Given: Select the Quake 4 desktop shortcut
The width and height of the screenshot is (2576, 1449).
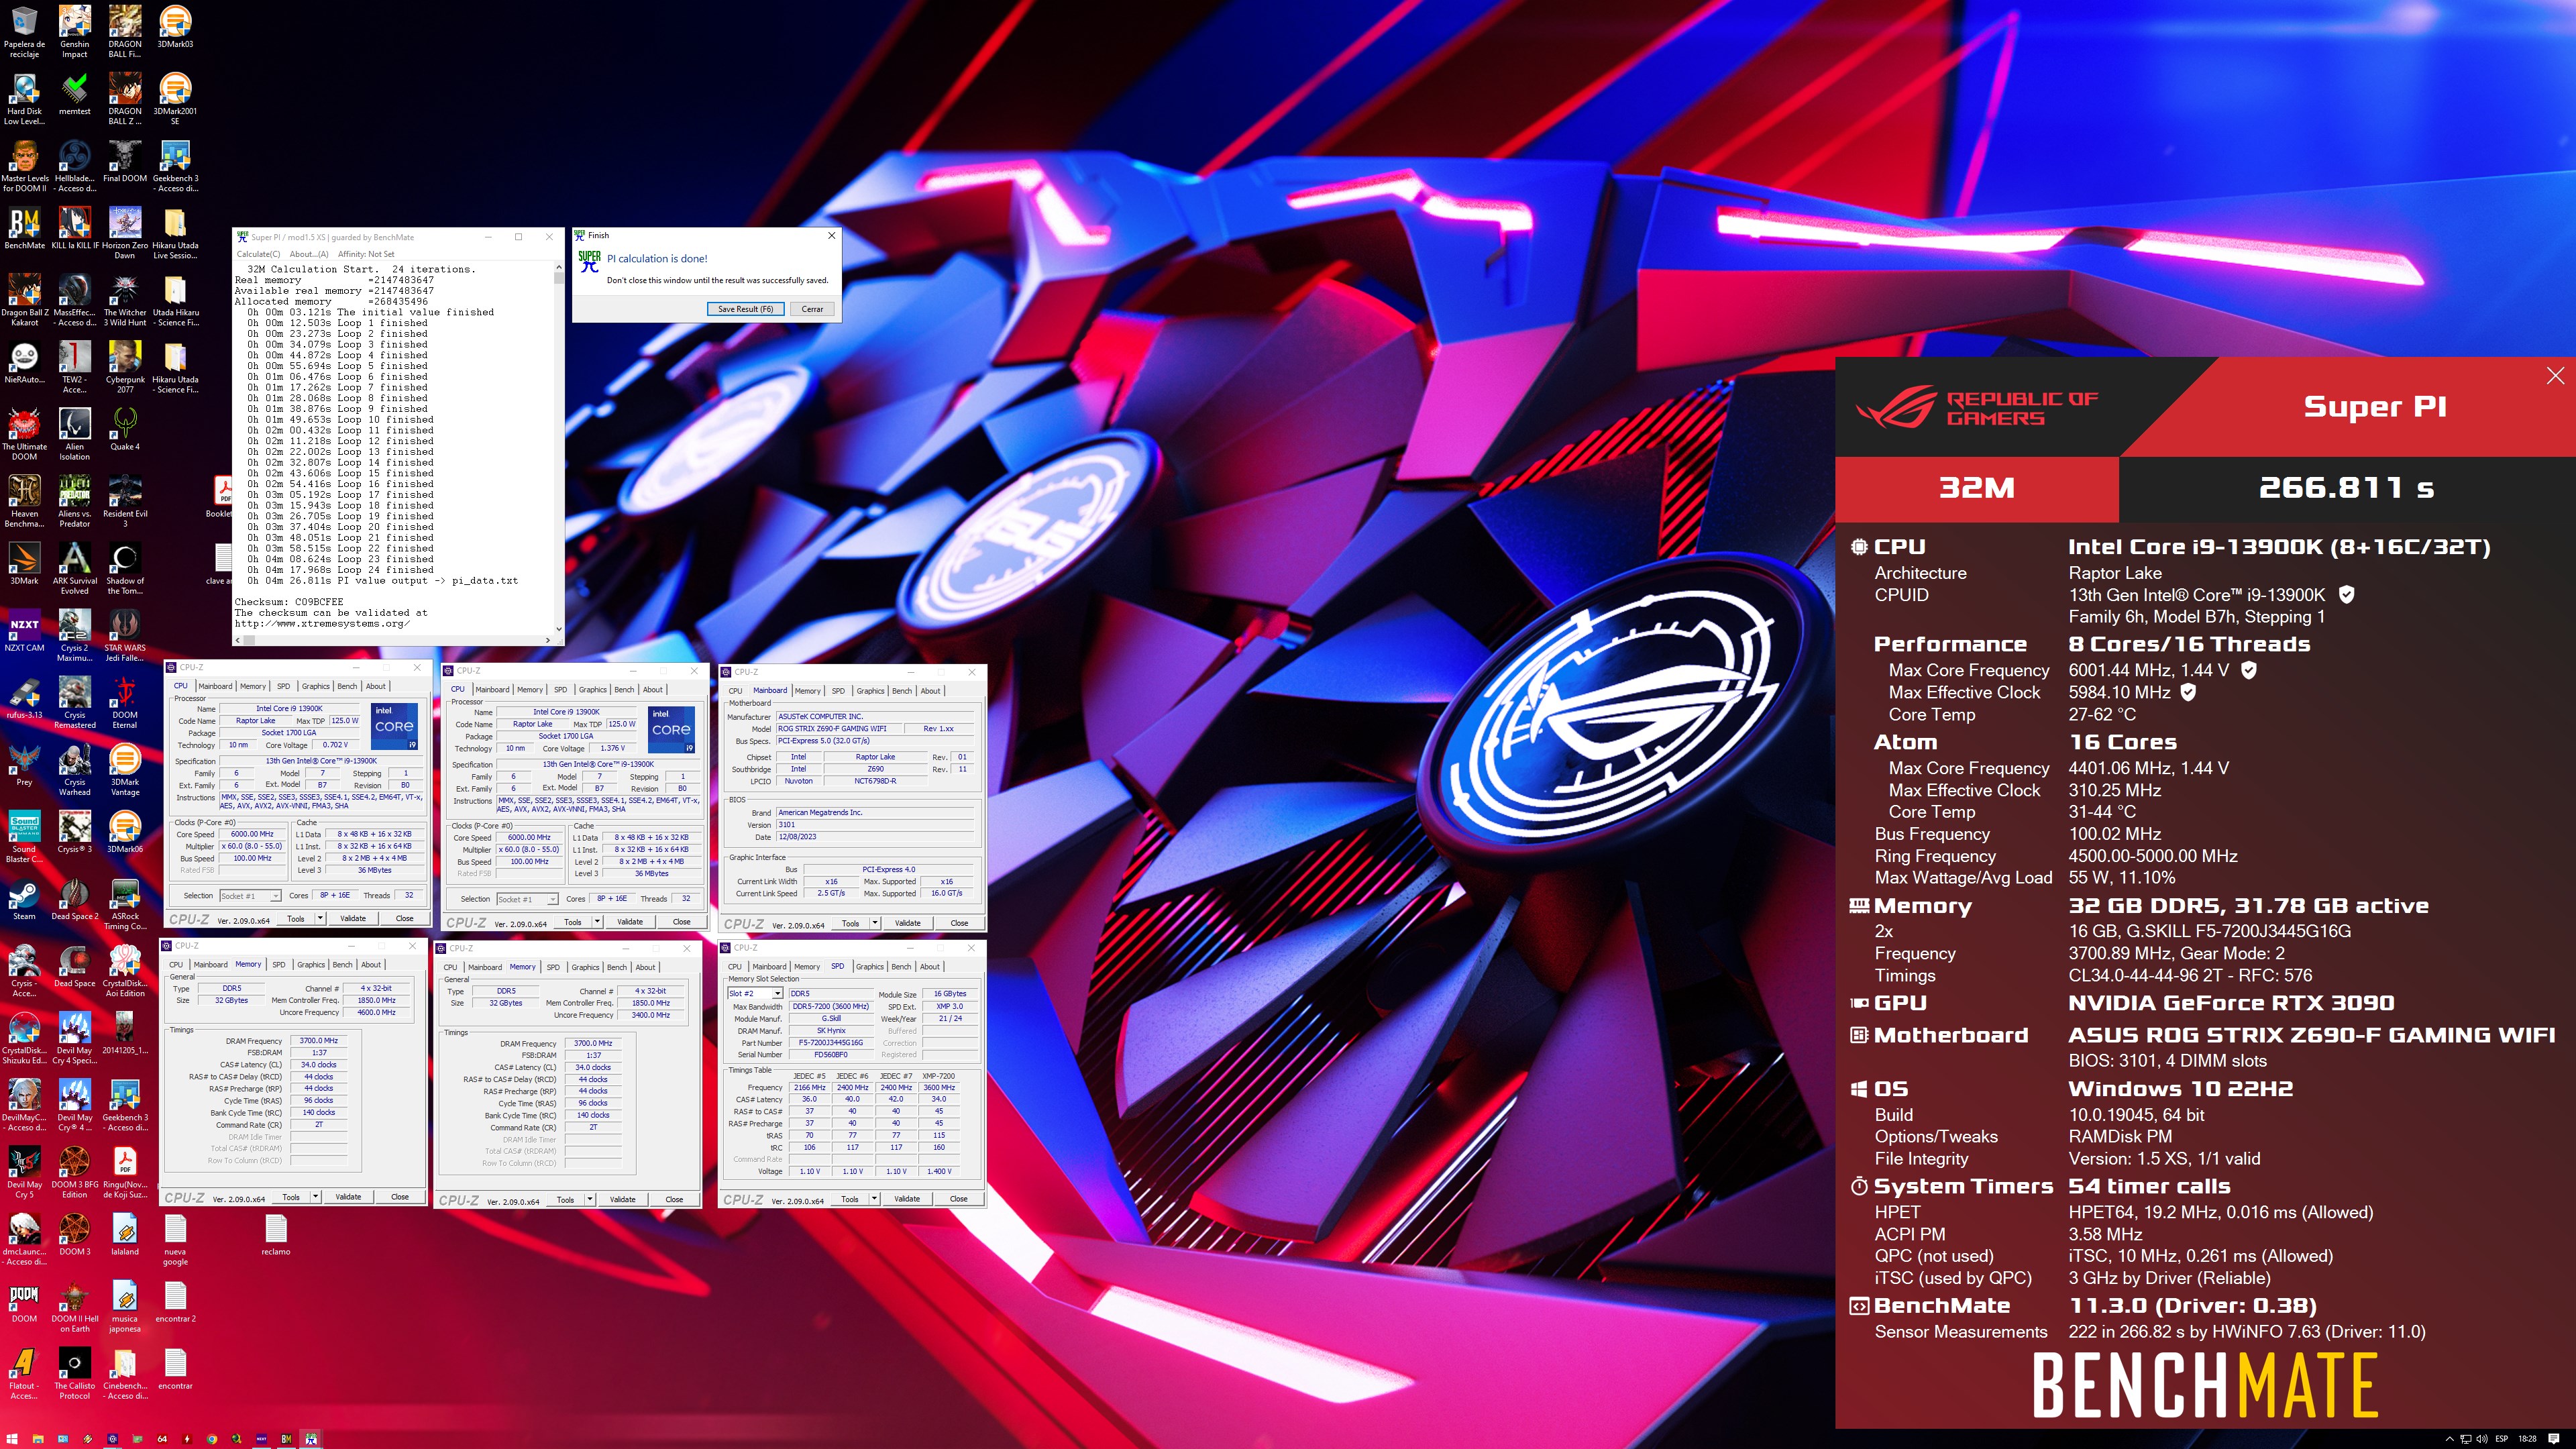Looking at the screenshot, I should (x=125, y=430).
